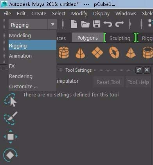Switch to the Sculpting shelf tab
This screenshot has width=153, height=165.
pos(120,38)
